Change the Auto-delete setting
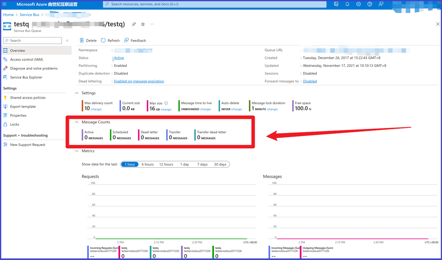The height and width of the screenshot is (260, 442). 237,109
